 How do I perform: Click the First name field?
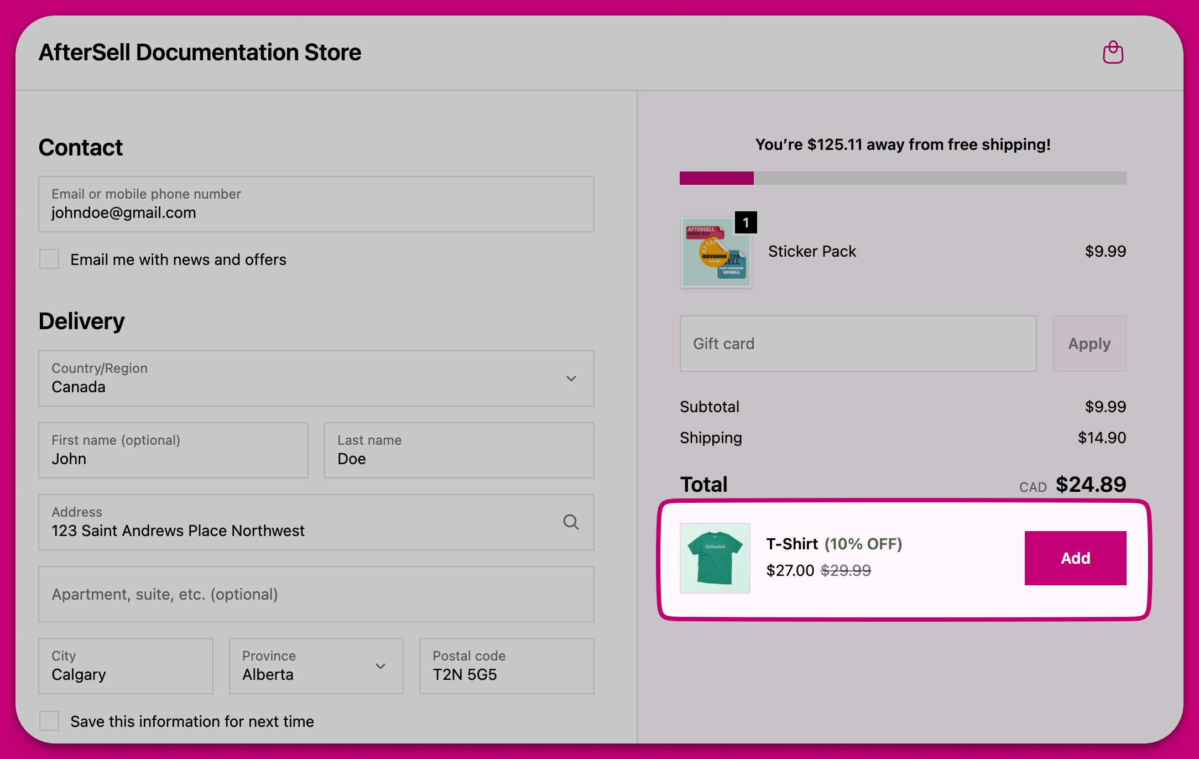tap(173, 450)
